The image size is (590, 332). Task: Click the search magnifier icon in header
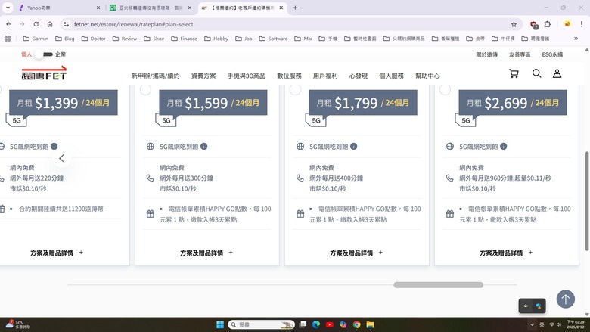pos(536,73)
